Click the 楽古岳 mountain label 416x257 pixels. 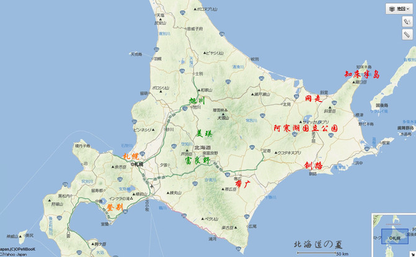[228, 227]
